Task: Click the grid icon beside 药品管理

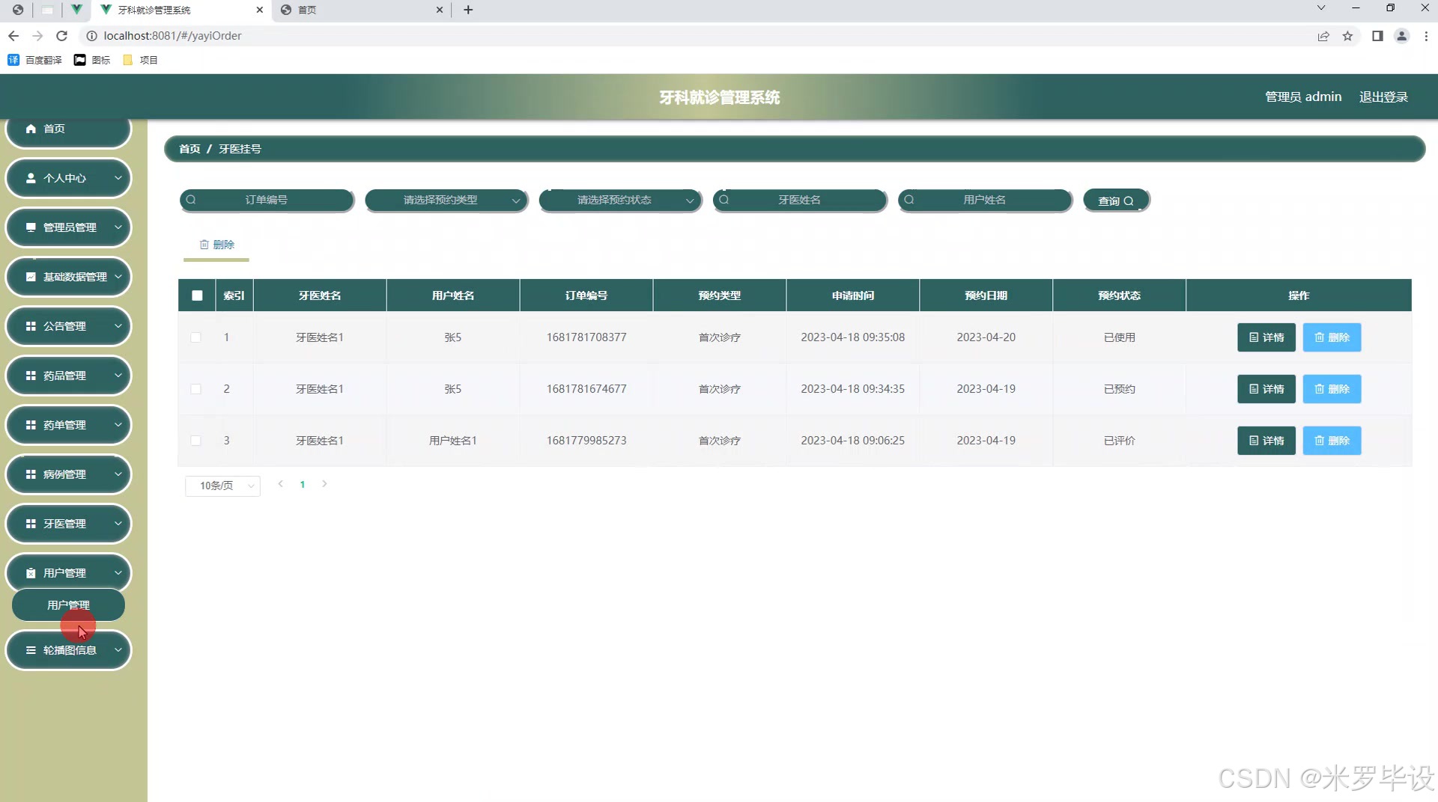Action: pyautogui.click(x=31, y=376)
